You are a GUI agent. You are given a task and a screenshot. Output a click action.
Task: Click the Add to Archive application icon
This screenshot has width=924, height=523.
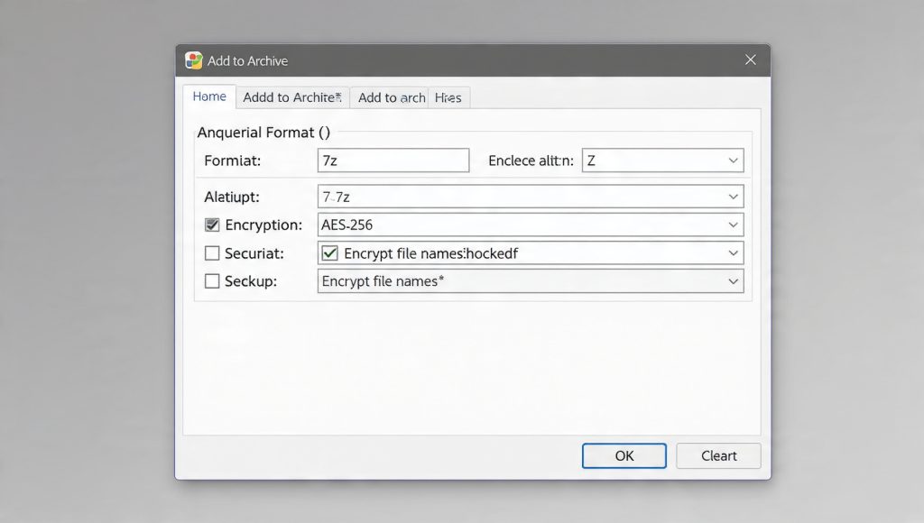click(192, 60)
